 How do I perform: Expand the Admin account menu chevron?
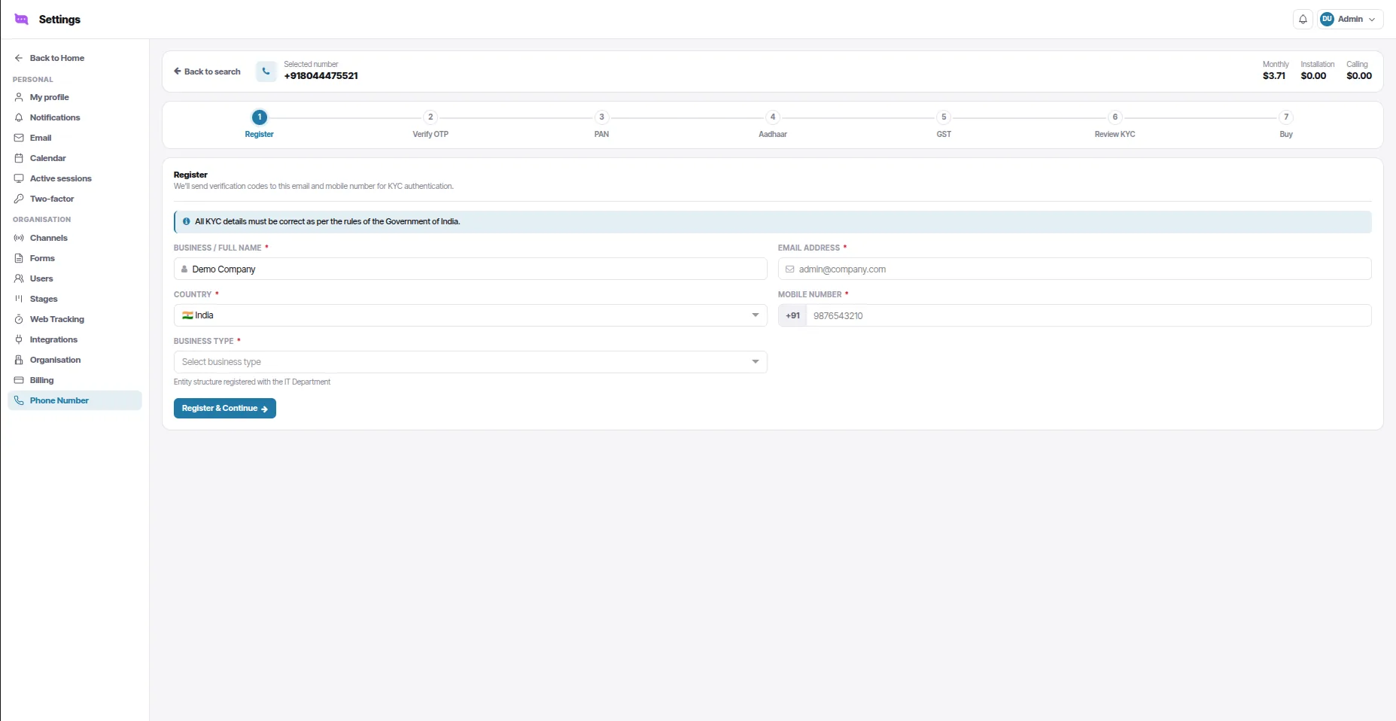(1372, 20)
